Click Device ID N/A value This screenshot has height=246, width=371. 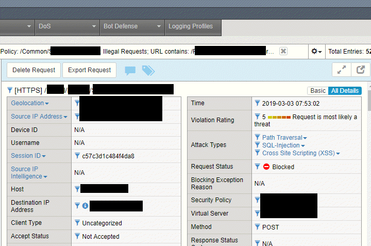point(79,130)
